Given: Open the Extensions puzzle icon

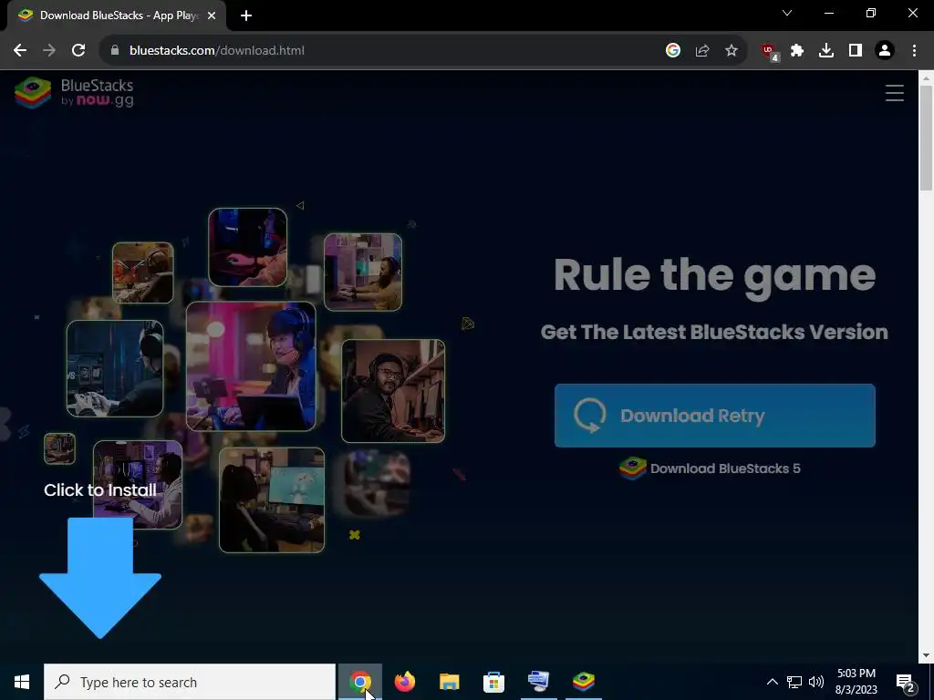Looking at the screenshot, I should pyautogui.click(x=797, y=51).
